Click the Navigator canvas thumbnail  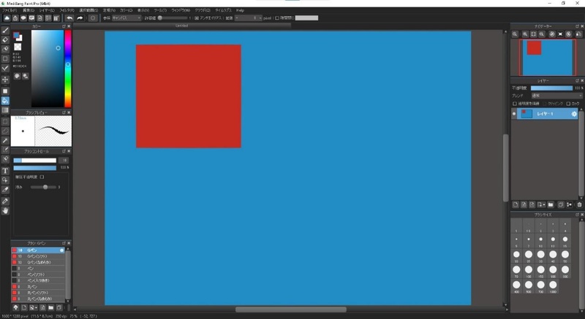pyautogui.click(x=547, y=58)
